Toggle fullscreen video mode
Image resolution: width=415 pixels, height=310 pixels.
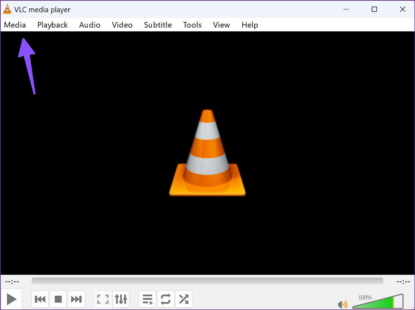(103, 299)
